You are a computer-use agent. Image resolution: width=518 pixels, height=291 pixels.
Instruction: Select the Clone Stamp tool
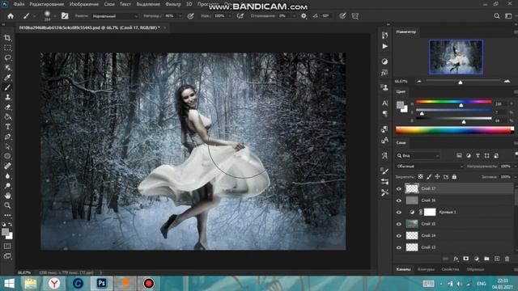(7, 97)
